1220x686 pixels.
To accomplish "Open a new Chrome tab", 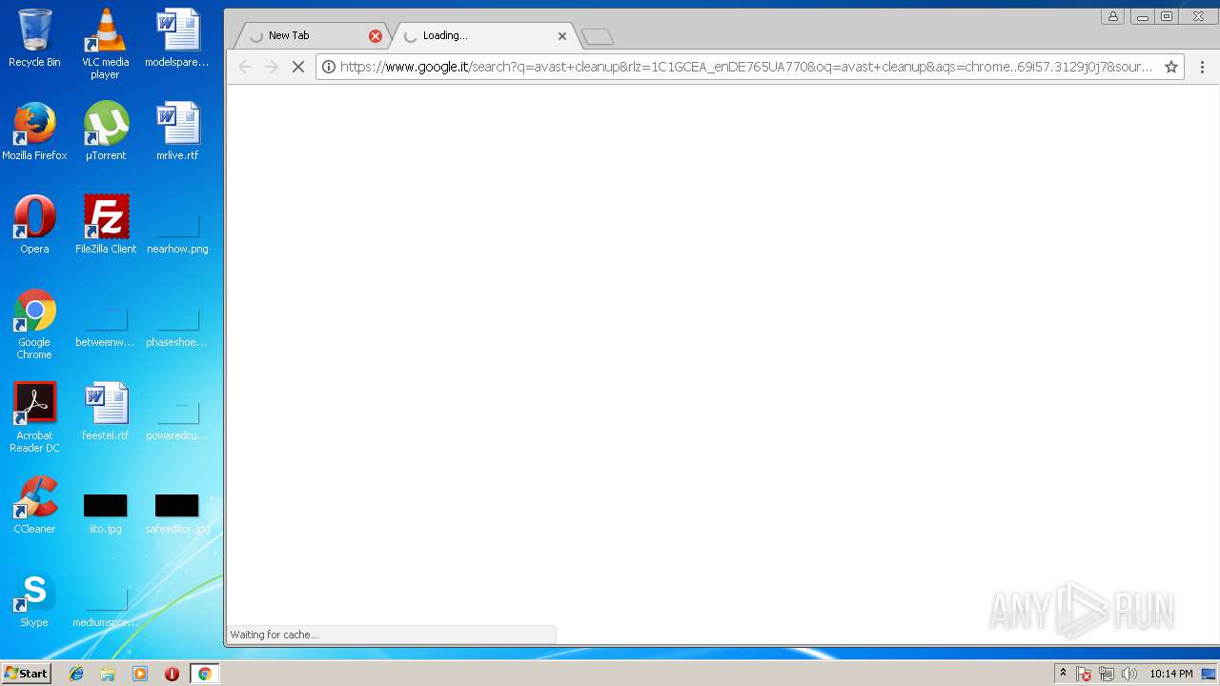I will coord(598,36).
